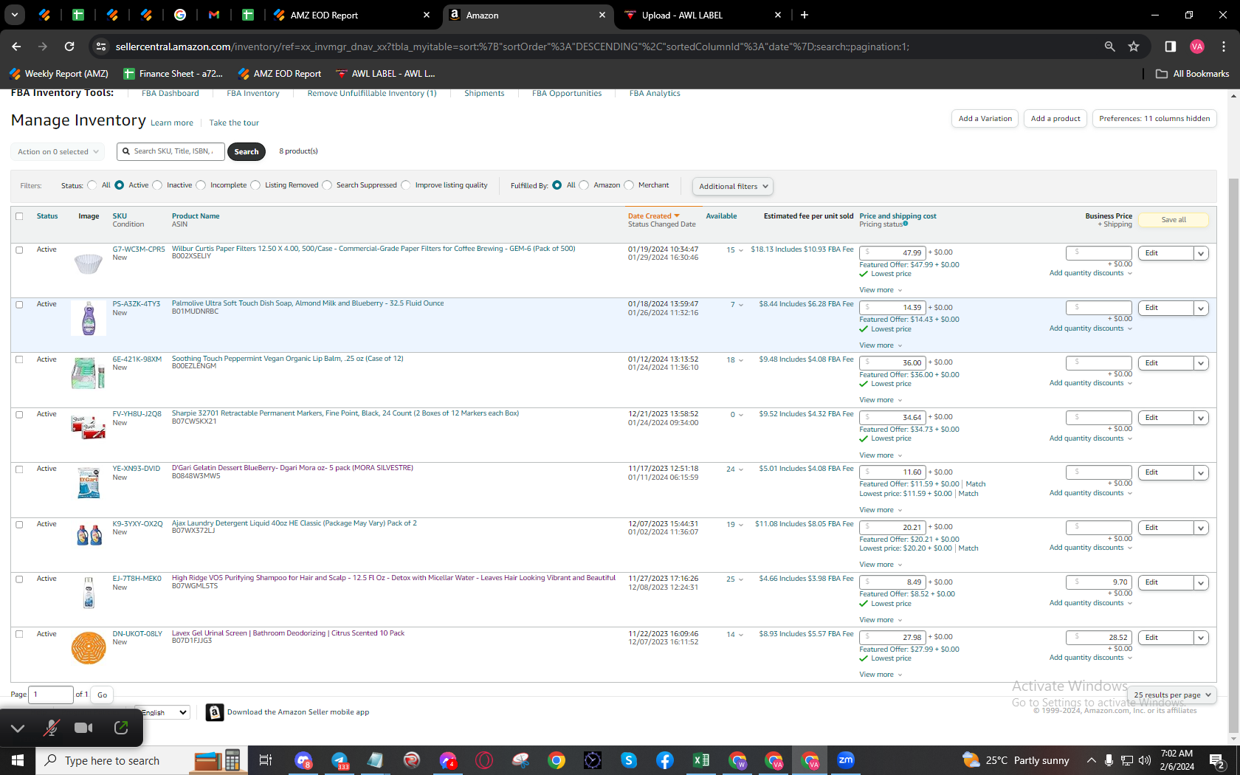Image resolution: width=1240 pixels, height=775 pixels.
Task: Open the tab search dropdown arrow
Action: click(14, 15)
